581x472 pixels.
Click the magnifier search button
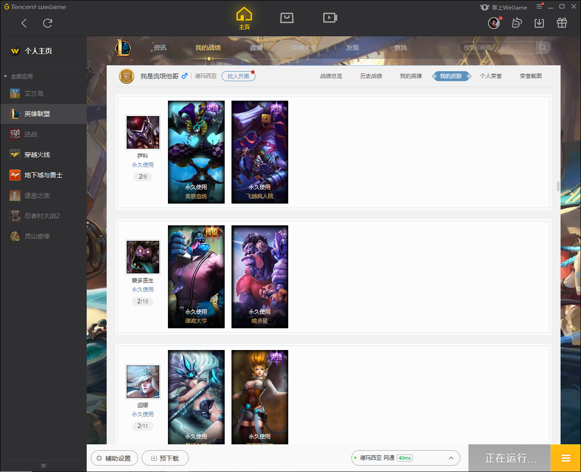(x=543, y=48)
